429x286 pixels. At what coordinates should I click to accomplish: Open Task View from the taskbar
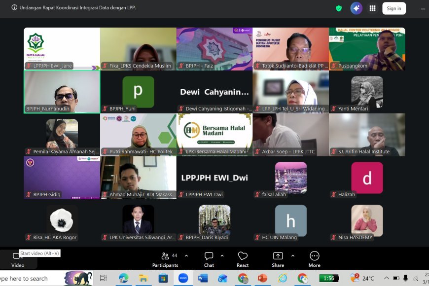tap(103, 278)
